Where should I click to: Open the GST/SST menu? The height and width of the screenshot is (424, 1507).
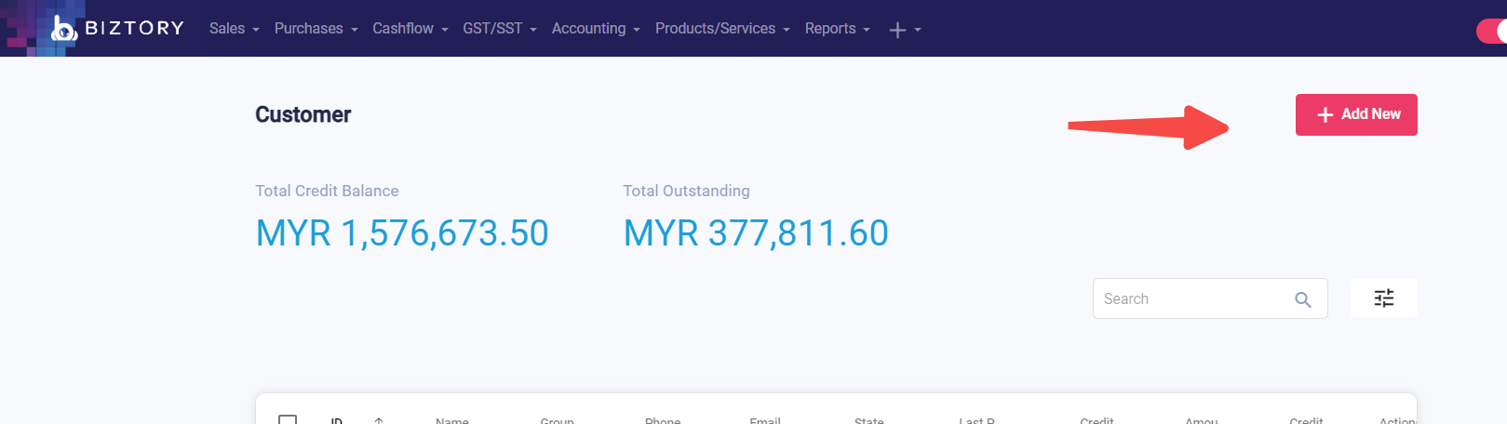pyautogui.click(x=500, y=29)
